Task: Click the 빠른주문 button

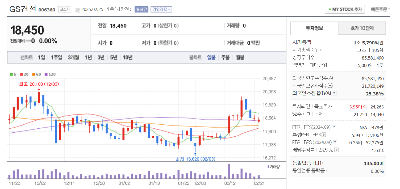Action: [380, 9]
